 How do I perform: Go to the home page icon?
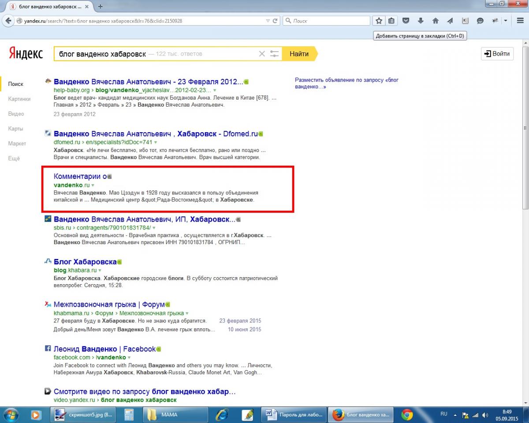point(436,21)
